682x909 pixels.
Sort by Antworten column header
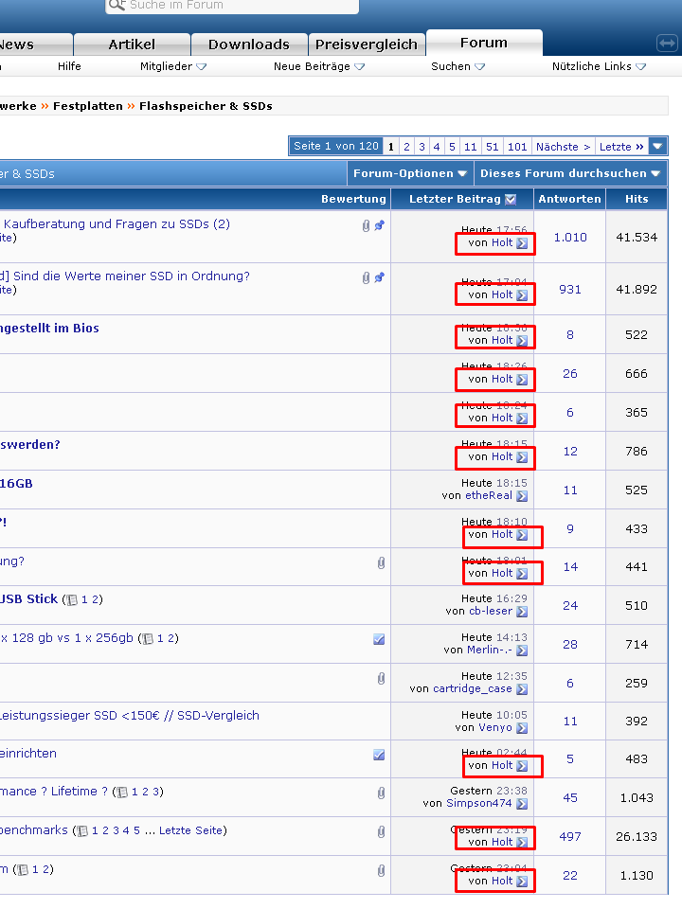[x=569, y=199]
